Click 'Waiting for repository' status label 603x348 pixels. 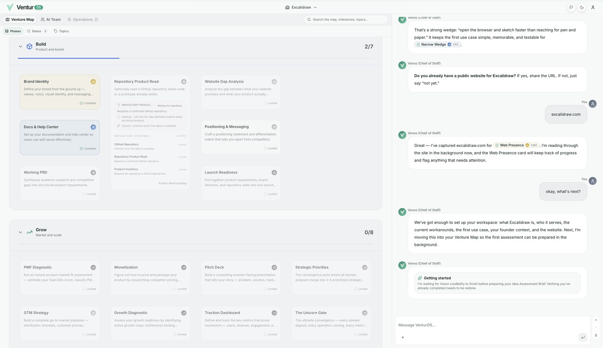[x=170, y=106]
